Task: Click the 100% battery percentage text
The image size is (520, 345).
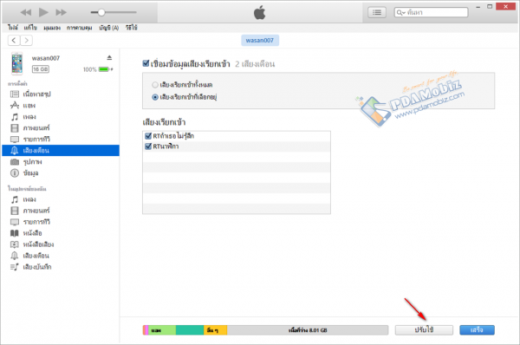Action: (x=89, y=69)
